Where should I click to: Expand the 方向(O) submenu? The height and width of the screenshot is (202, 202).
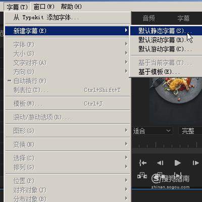tap(68, 72)
